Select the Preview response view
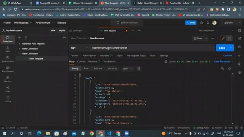 coord(98,68)
